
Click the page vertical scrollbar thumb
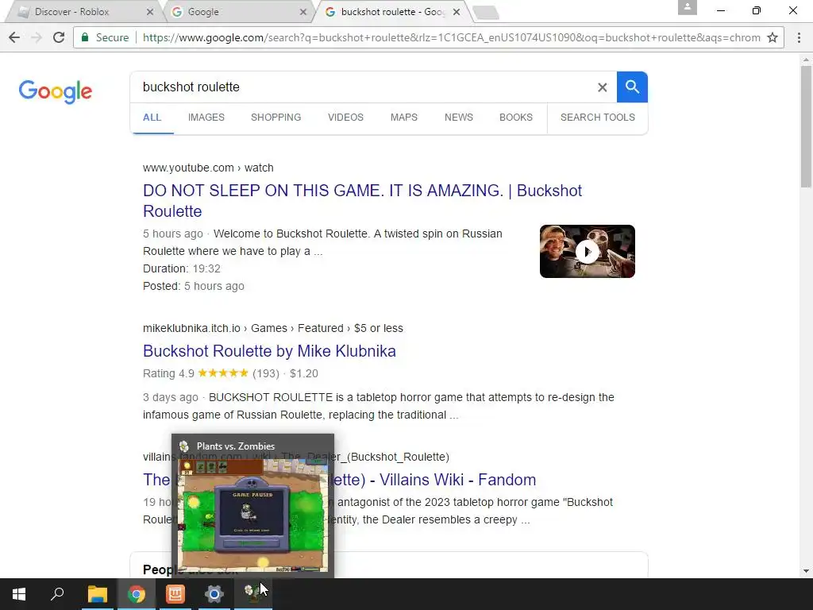click(x=806, y=126)
